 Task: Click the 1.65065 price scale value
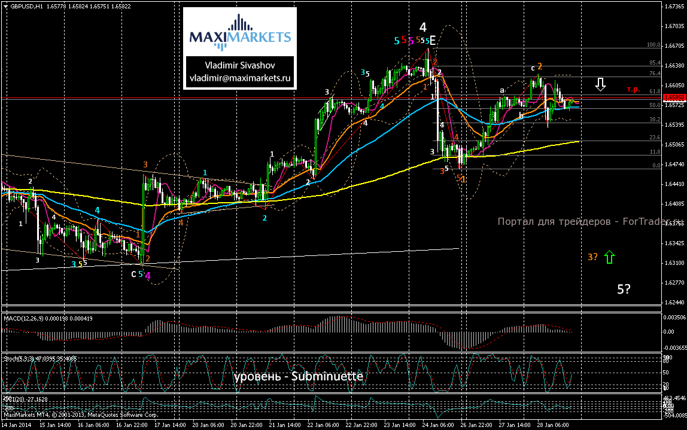pyautogui.click(x=675, y=144)
